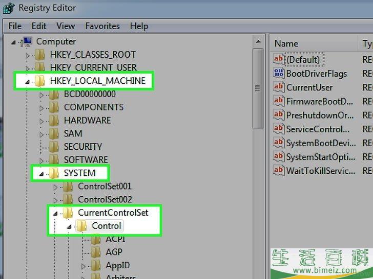
Task: Open the Favorites menu
Action: (102, 26)
